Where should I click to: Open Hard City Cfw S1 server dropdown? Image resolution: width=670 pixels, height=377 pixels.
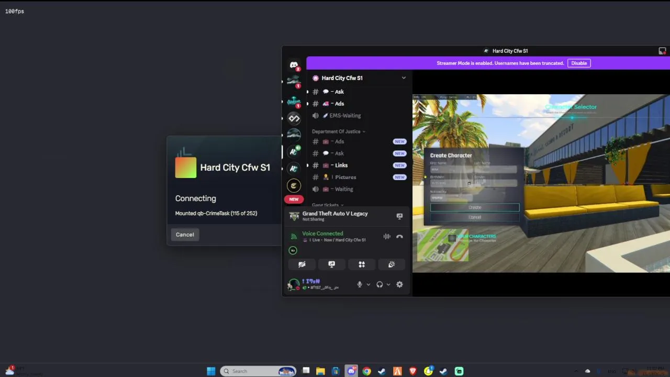pyautogui.click(x=404, y=78)
